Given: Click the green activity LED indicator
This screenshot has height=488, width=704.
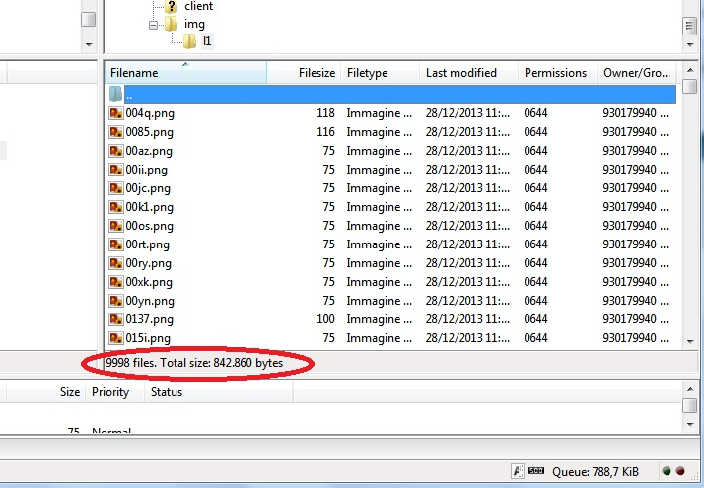Looking at the screenshot, I should [667, 471].
